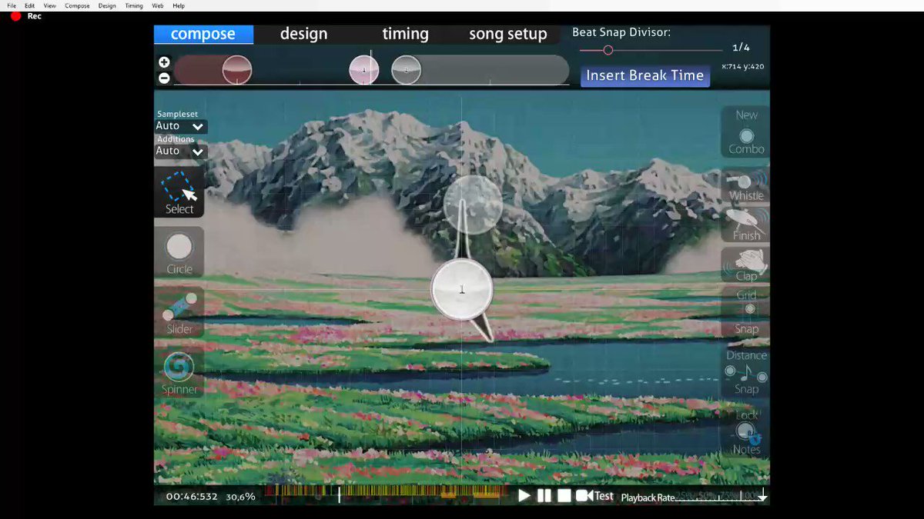The image size is (924, 519).
Task: Open the Timing menu in menu bar
Action: pyautogui.click(x=134, y=5)
